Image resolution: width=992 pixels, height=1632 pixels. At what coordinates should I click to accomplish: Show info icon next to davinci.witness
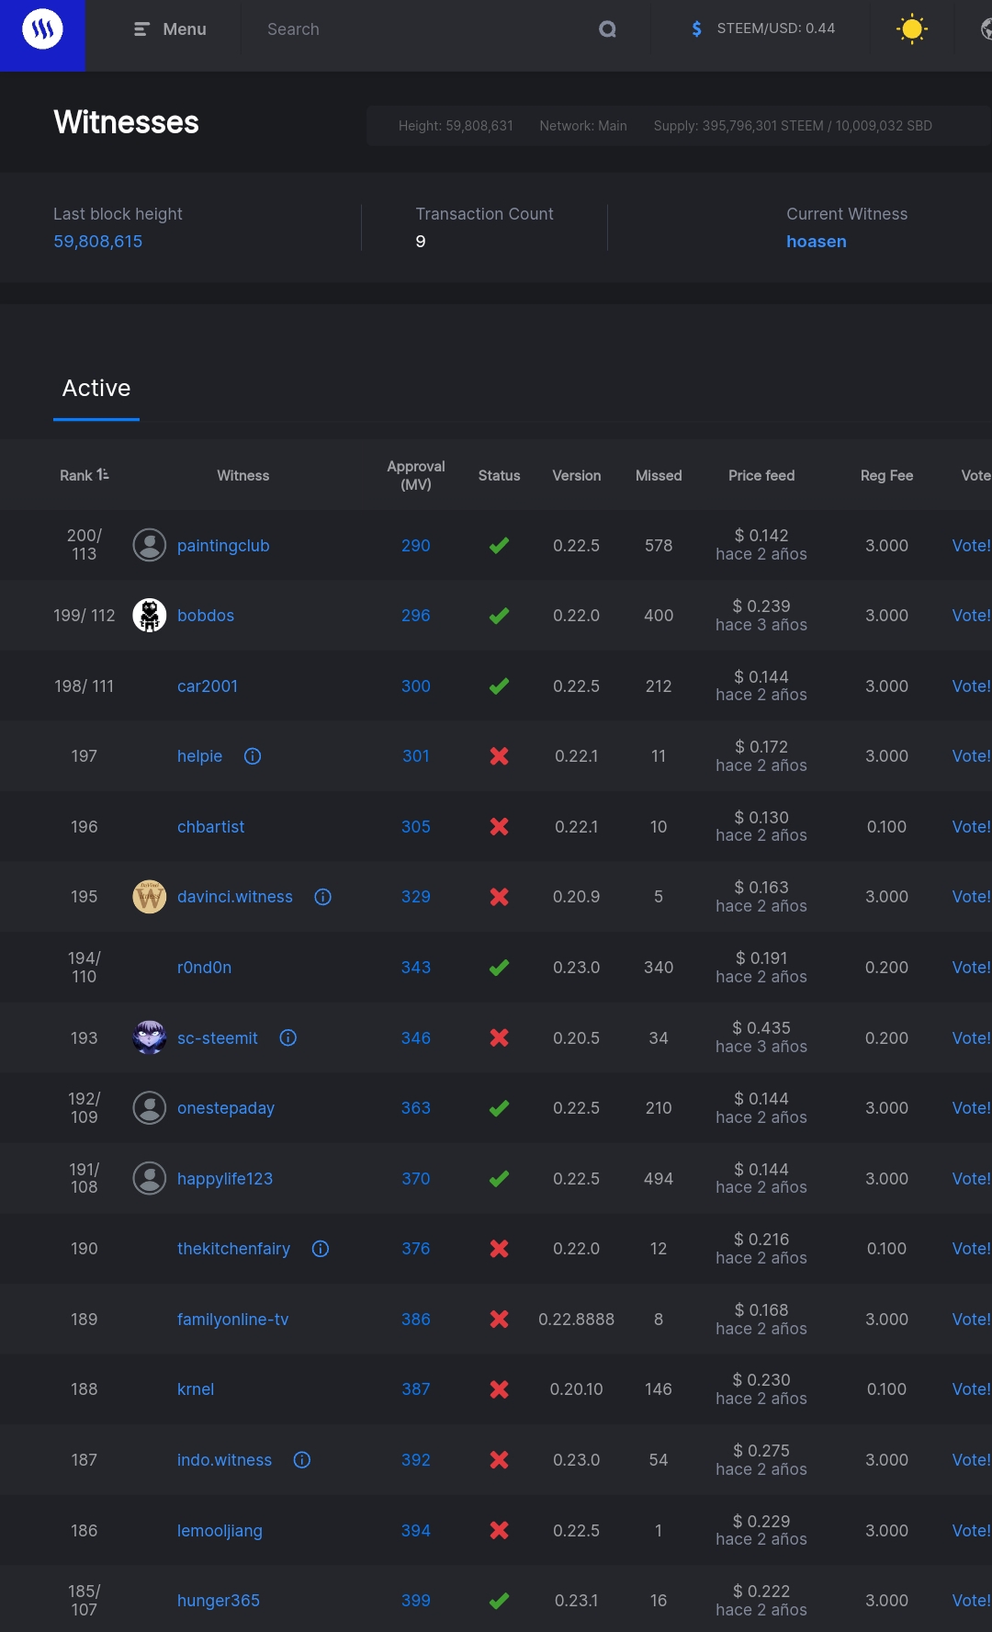coord(323,897)
